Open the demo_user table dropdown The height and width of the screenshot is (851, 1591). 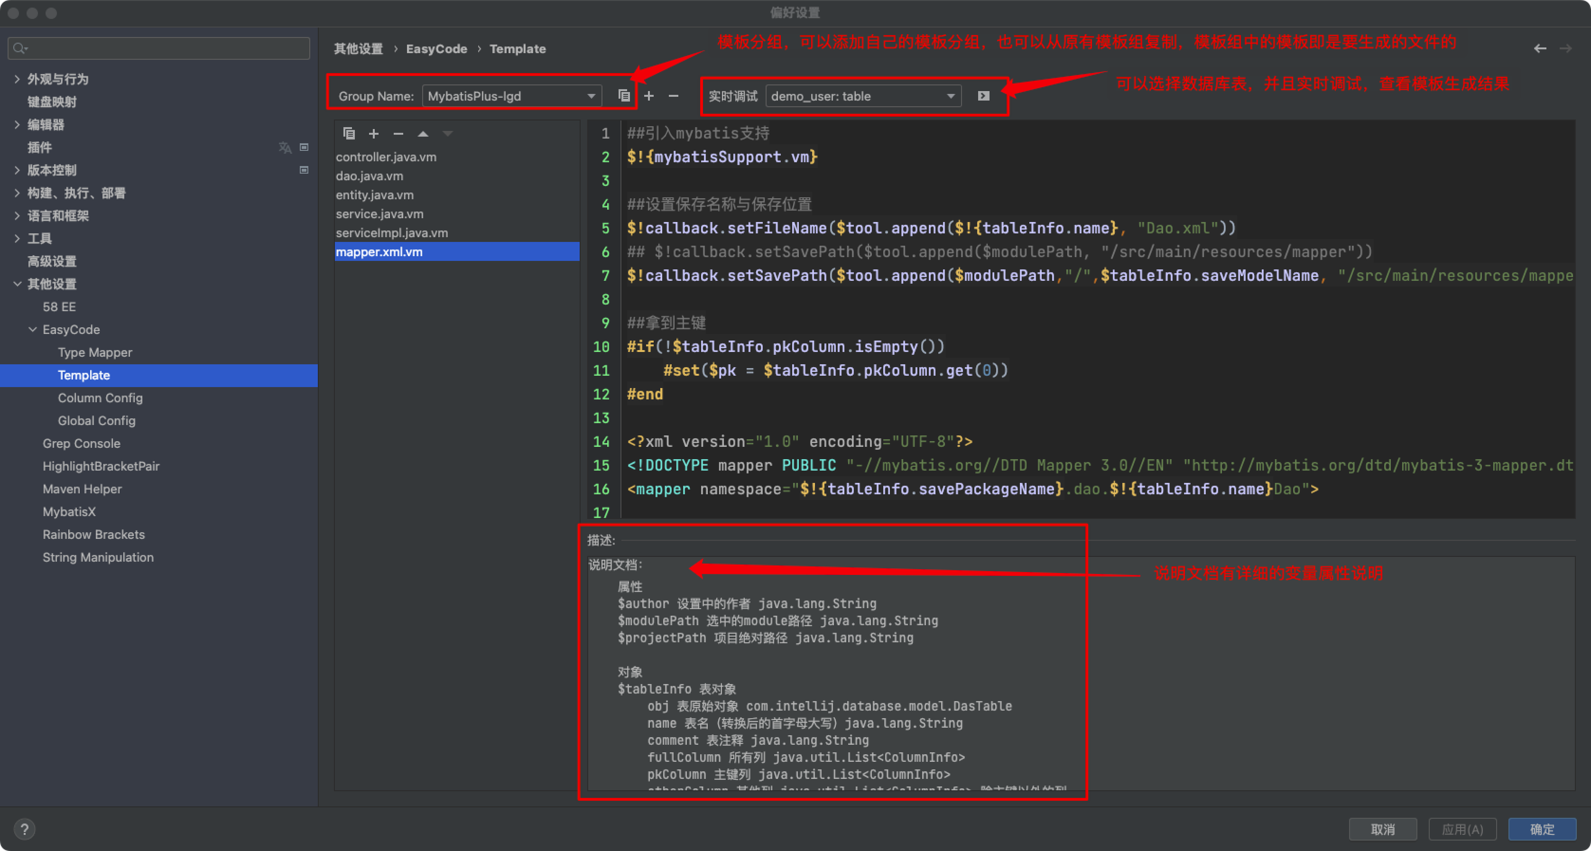[863, 96]
